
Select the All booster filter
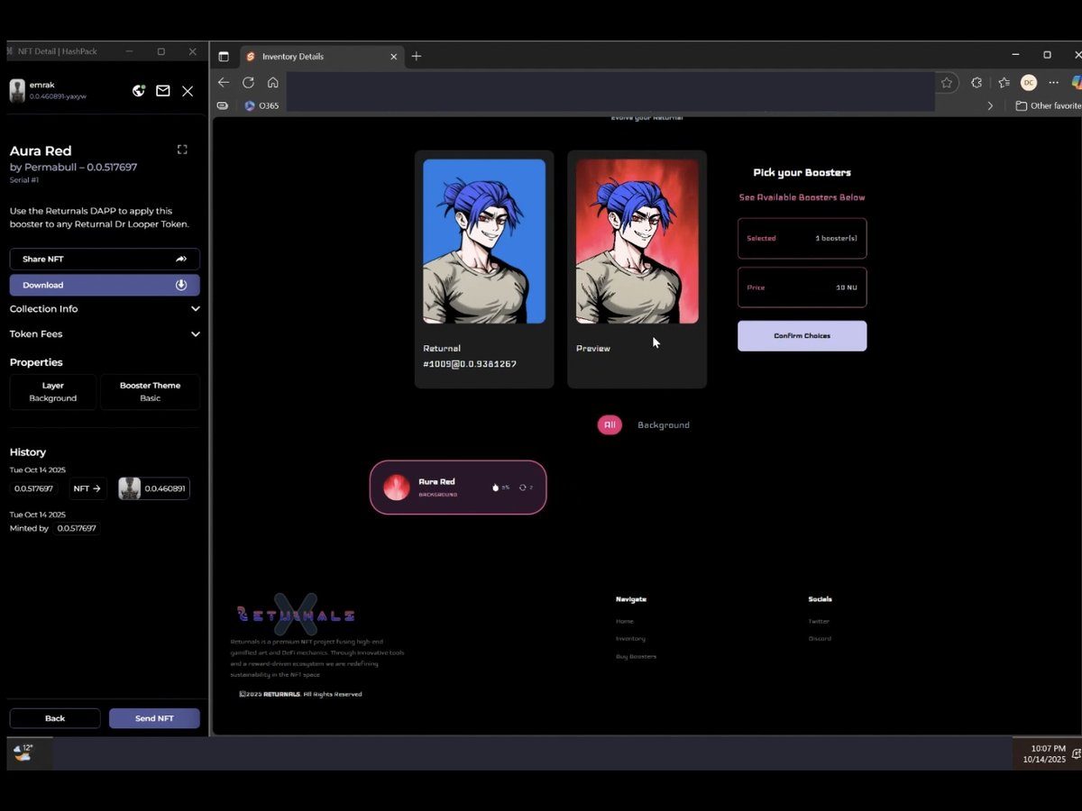(610, 425)
